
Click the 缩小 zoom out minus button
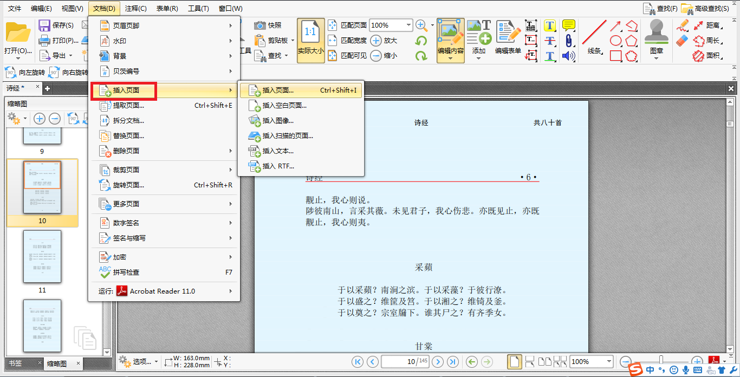(376, 55)
